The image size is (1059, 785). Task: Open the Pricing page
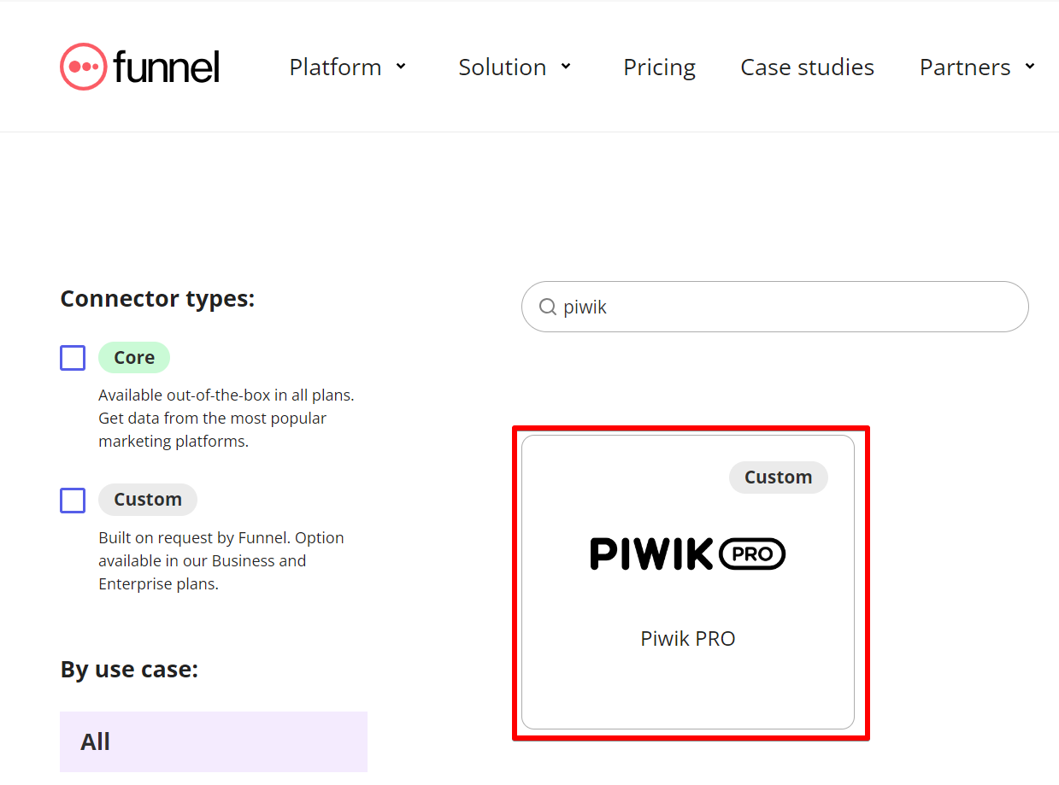(x=659, y=67)
